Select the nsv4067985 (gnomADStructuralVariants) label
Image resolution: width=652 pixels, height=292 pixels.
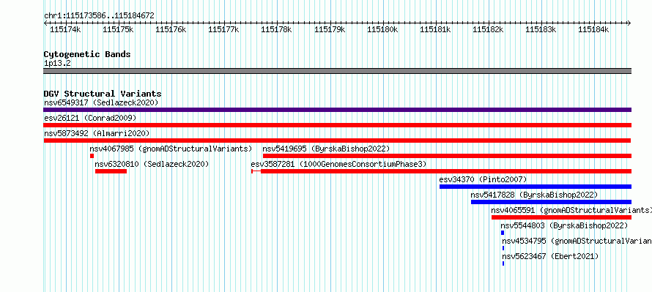point(171,149)
